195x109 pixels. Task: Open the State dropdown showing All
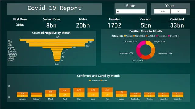[130, 12]
